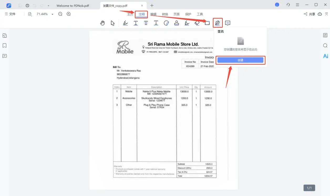Click the print icon in title bar

coord(28,5)
